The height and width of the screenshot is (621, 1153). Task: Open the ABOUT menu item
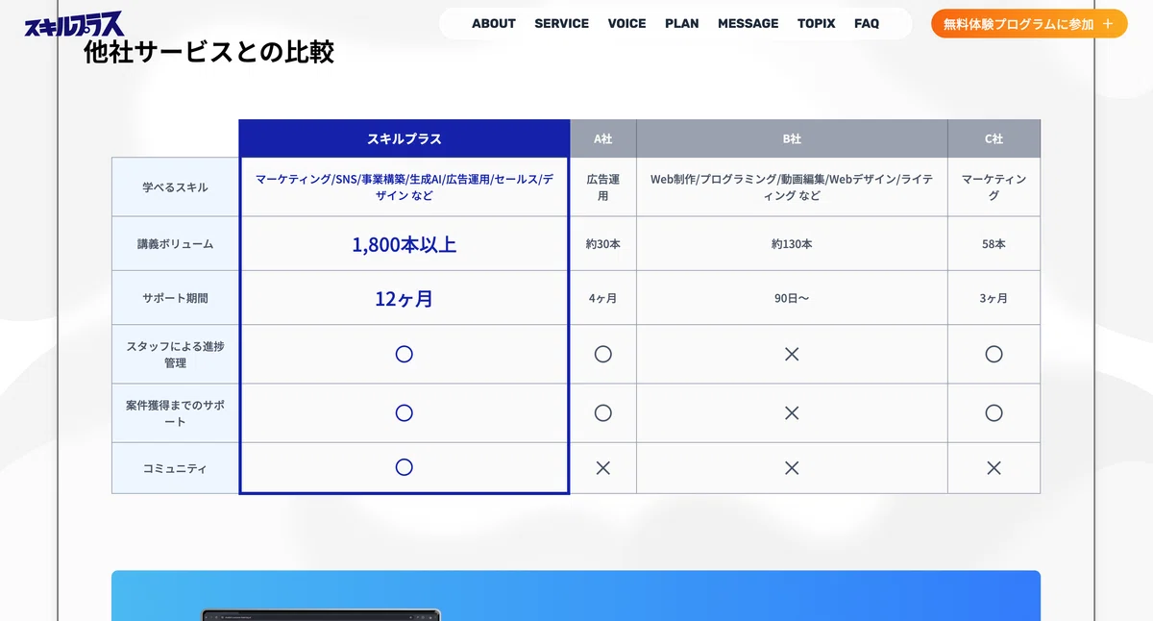click(494, 23)
